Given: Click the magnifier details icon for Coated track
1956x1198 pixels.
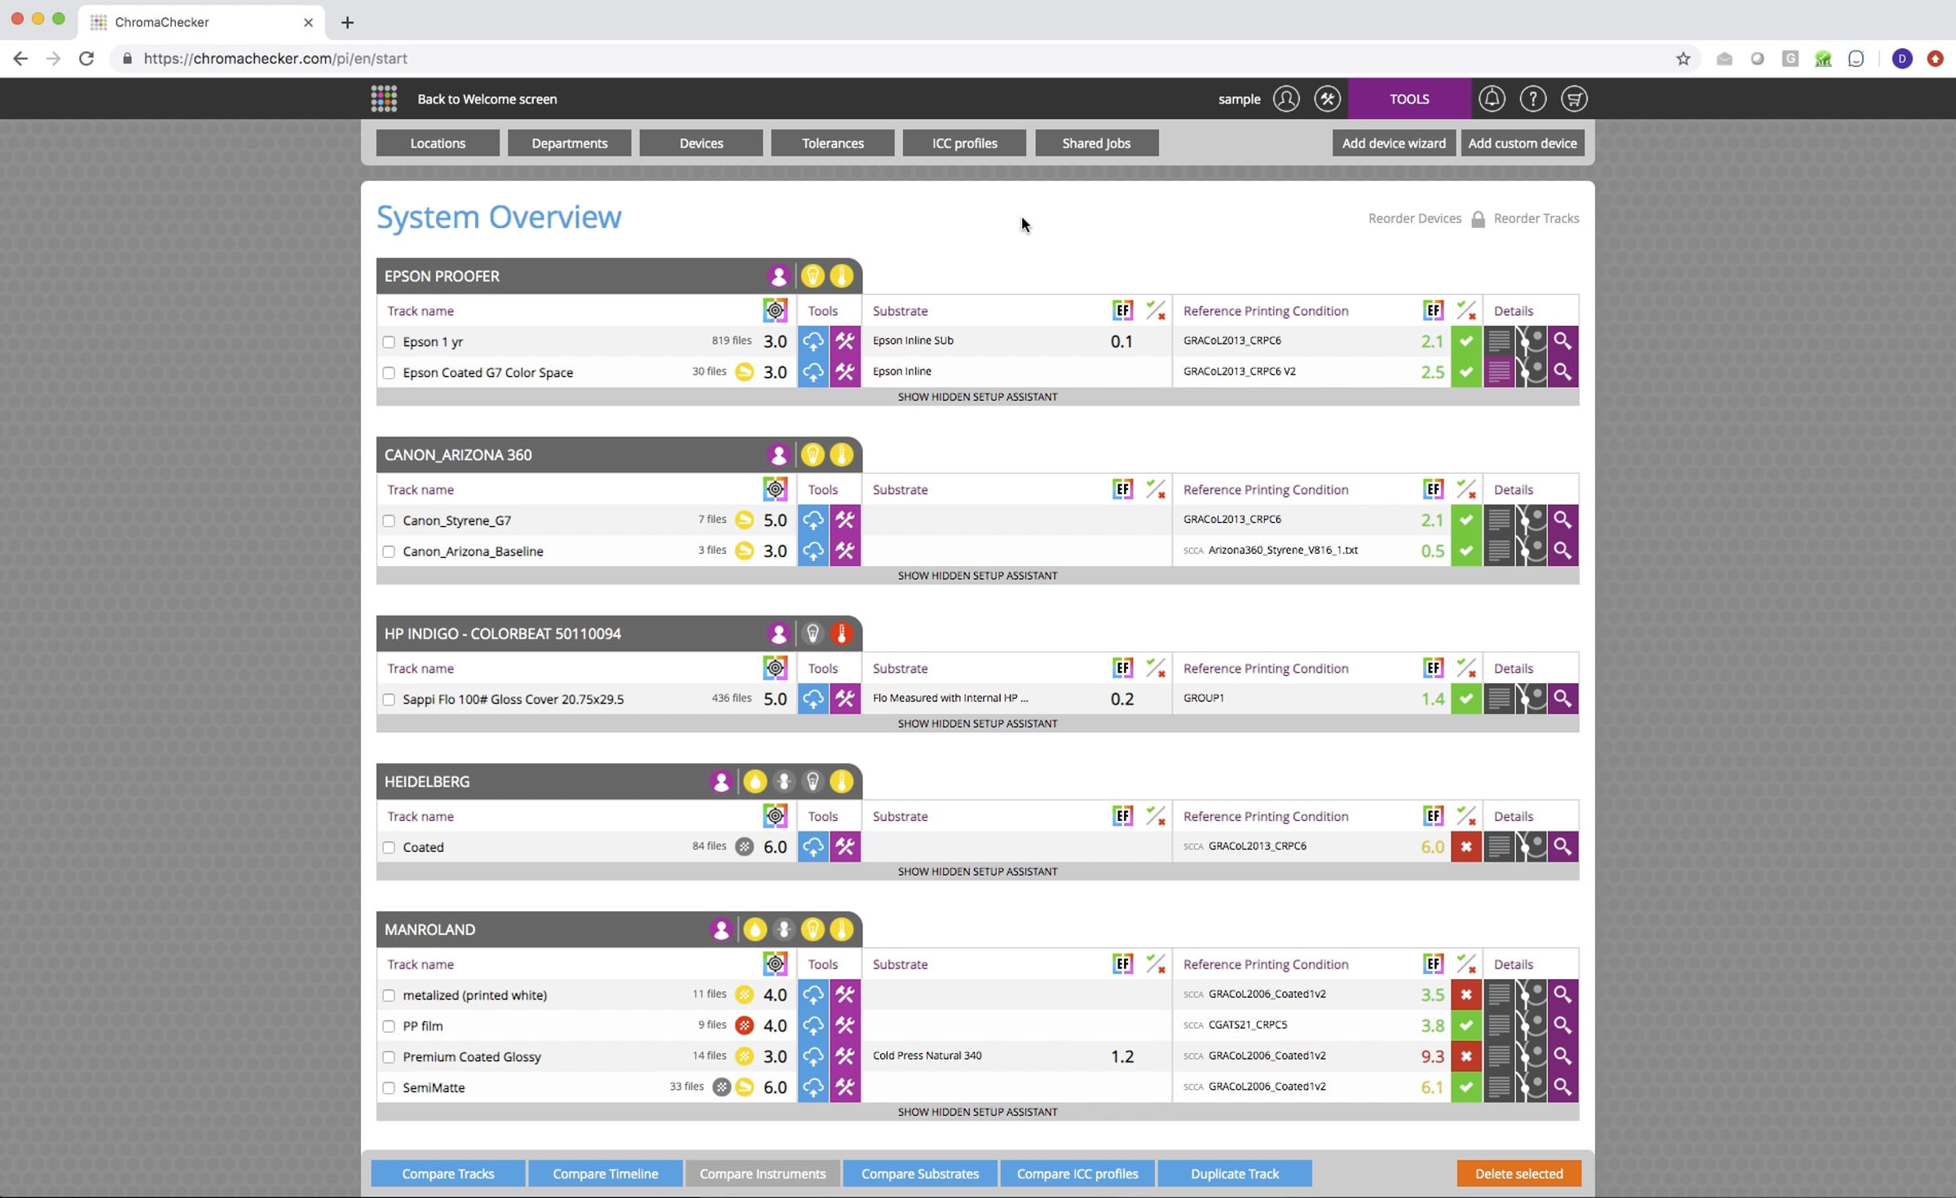Looking at the screenshot, I should (1562, 846).
